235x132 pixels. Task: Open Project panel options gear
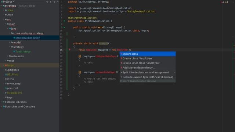[x=54, y=1]
